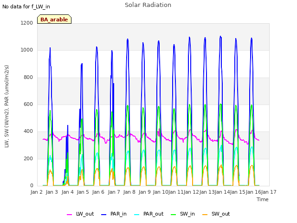This screenshot has width=297, height=223.
Task: Click the 200 y-axis tick label
Action: tap(28, 159)
